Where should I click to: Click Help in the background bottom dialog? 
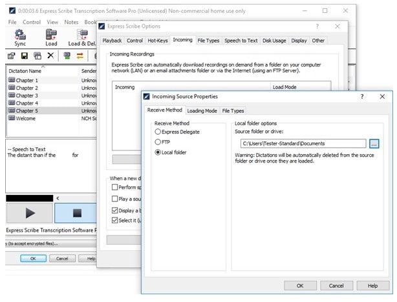tap(88, 258)
